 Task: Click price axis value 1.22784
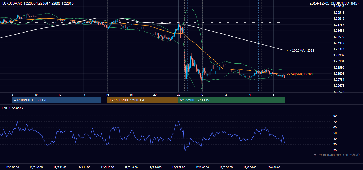click(x=339, y=80)
